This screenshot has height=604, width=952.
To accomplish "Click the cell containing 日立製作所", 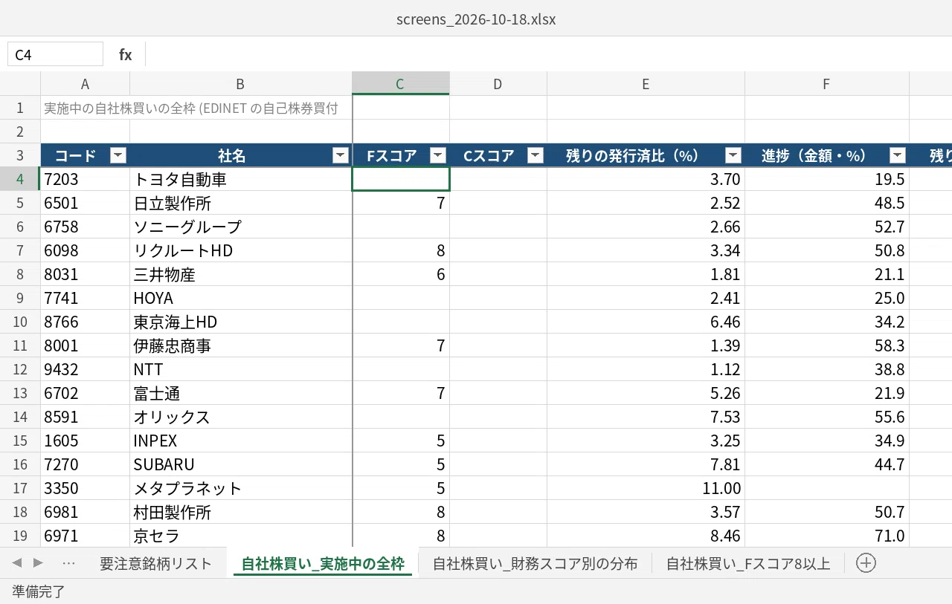I will coord(241,203).
